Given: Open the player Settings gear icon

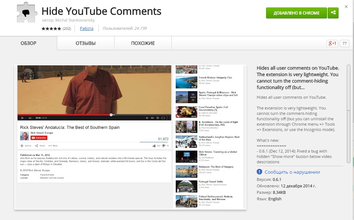Looking at the screenshot, I should pyautogui.click(x=157, y=118).
